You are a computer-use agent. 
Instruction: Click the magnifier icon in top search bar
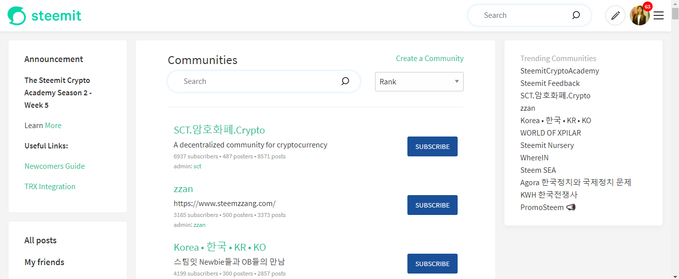tap(576, 15)
